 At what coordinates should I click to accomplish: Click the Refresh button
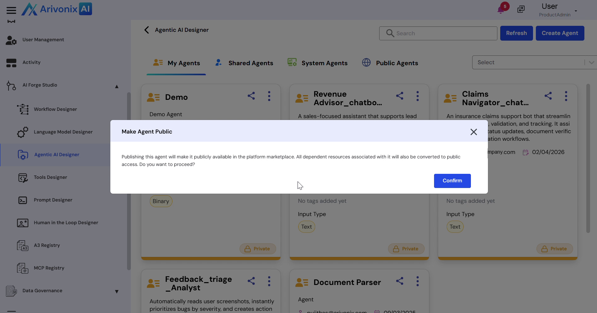pos(516,33)
